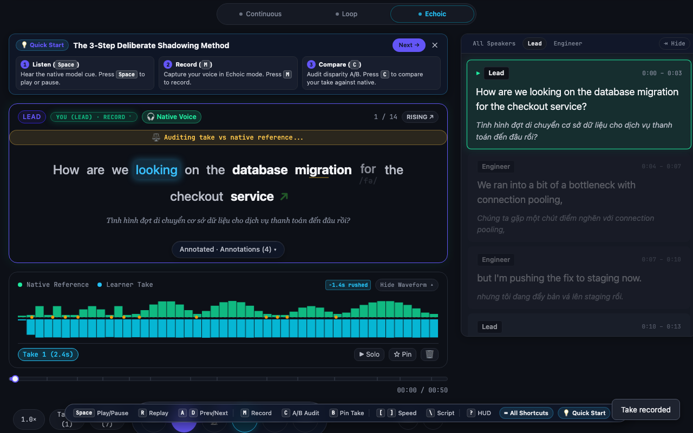The image size is (693, 433).
Task: Click the Learner Take legend label
Action: 129,285
